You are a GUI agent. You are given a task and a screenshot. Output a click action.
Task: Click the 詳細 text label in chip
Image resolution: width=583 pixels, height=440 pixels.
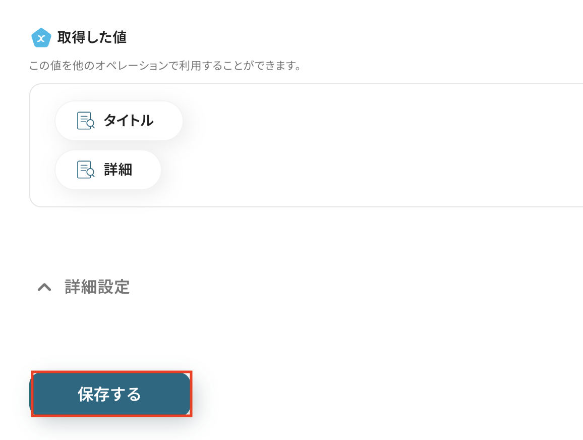click(x=118, y=170)
